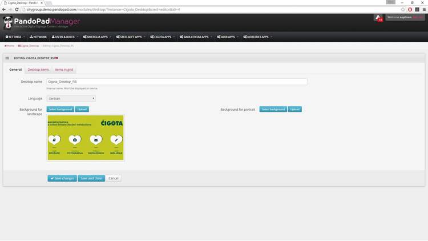Click the browser back arrow

tap(4, 9)
